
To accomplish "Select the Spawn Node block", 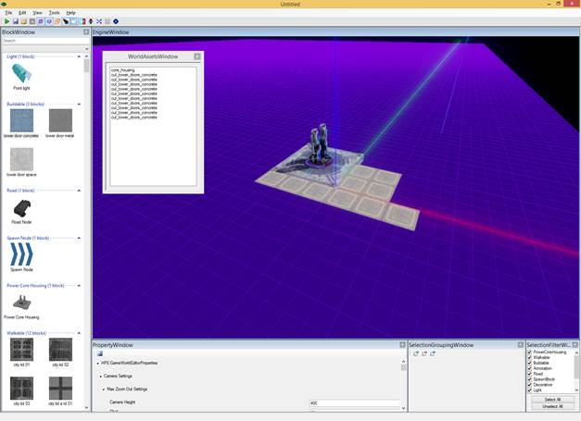I will [x=21, y=256].
